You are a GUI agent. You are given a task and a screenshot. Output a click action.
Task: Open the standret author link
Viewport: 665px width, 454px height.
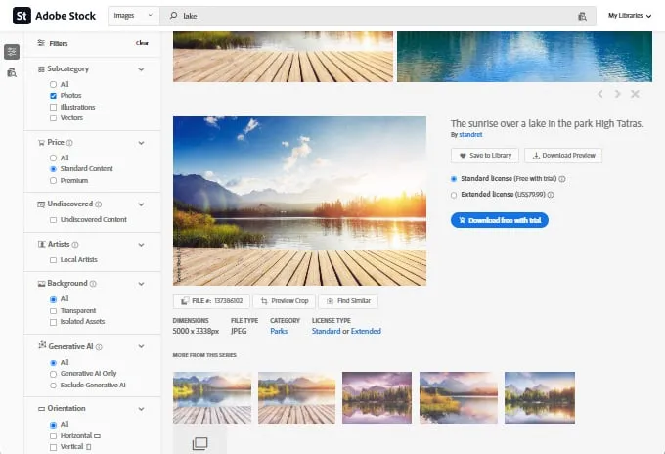click(x=471, y=135)
